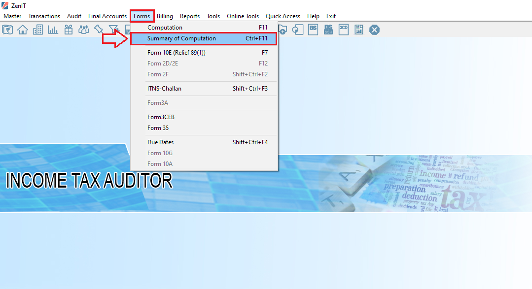
Task: Choose Computation from the Forms menu
Action: click(204, 28)
